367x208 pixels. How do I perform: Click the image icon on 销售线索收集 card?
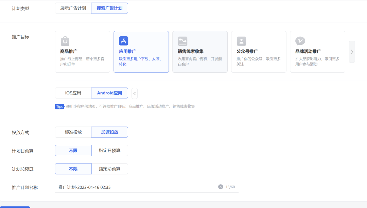[x=182, y=41]
